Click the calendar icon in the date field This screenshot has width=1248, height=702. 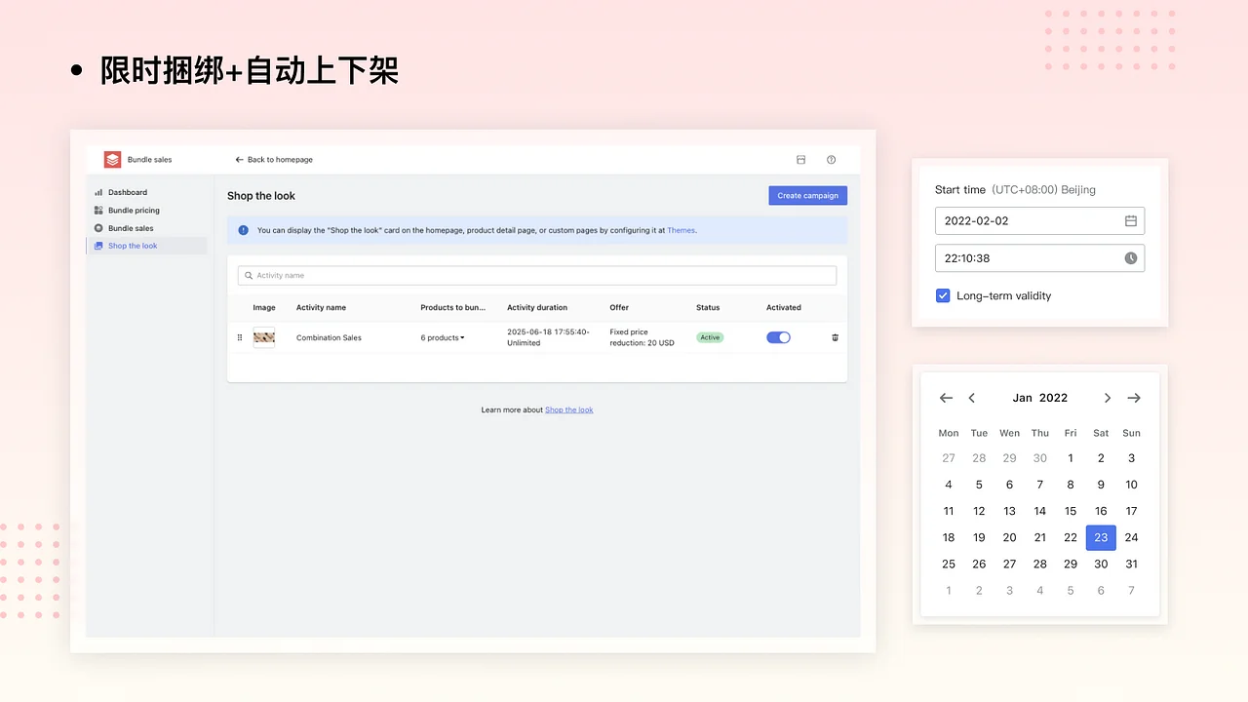(x=1130, y=220)
